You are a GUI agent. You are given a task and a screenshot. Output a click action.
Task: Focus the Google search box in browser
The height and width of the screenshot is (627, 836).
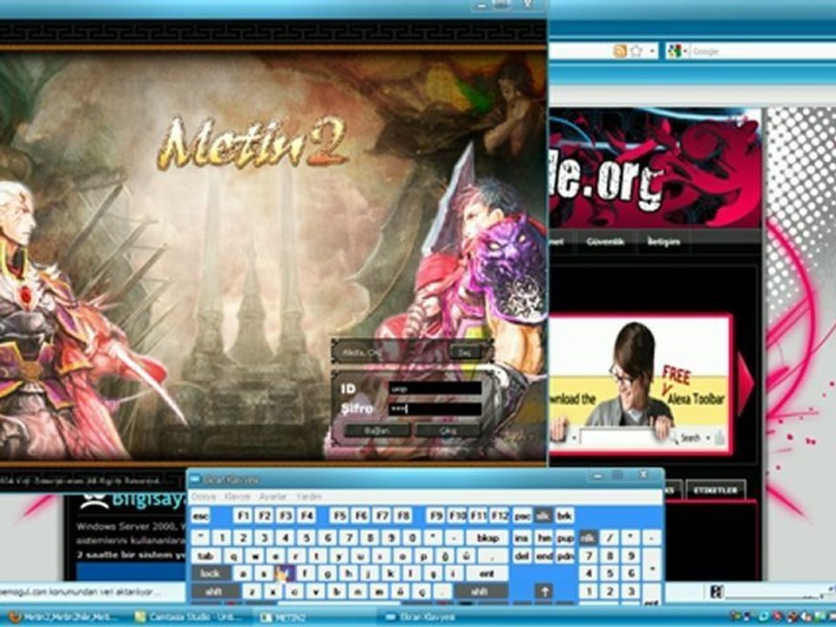(763, 51)
